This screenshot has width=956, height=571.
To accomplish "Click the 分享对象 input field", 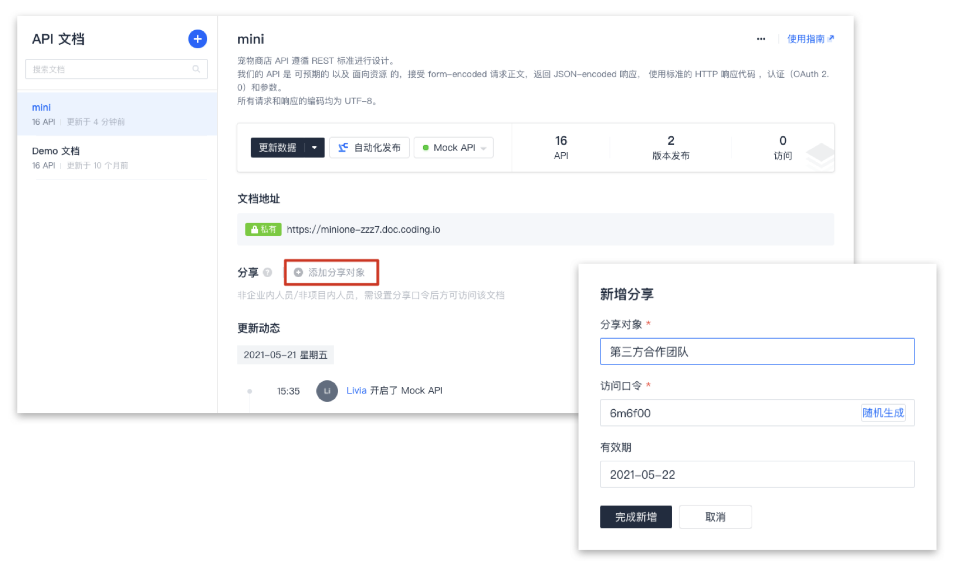I will (757, 352).
